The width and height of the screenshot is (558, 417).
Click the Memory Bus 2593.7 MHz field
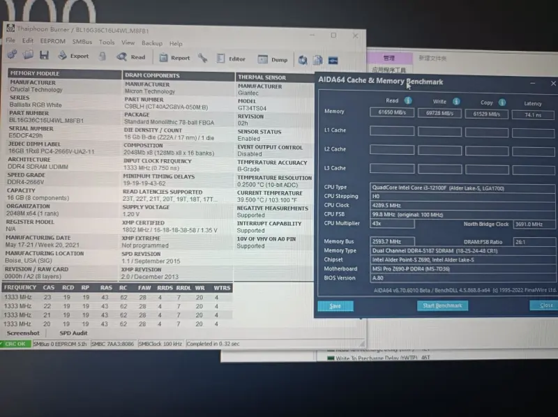pos(392,241)
